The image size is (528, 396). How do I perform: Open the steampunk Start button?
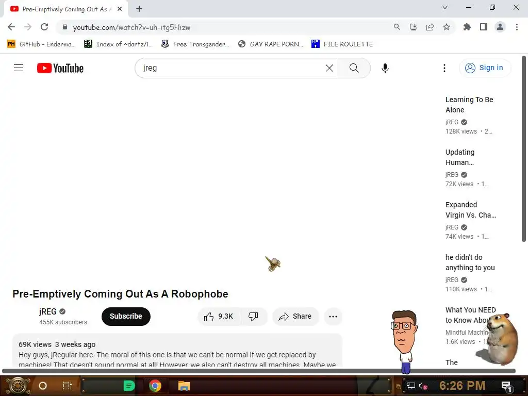click(x=18, y=386)
